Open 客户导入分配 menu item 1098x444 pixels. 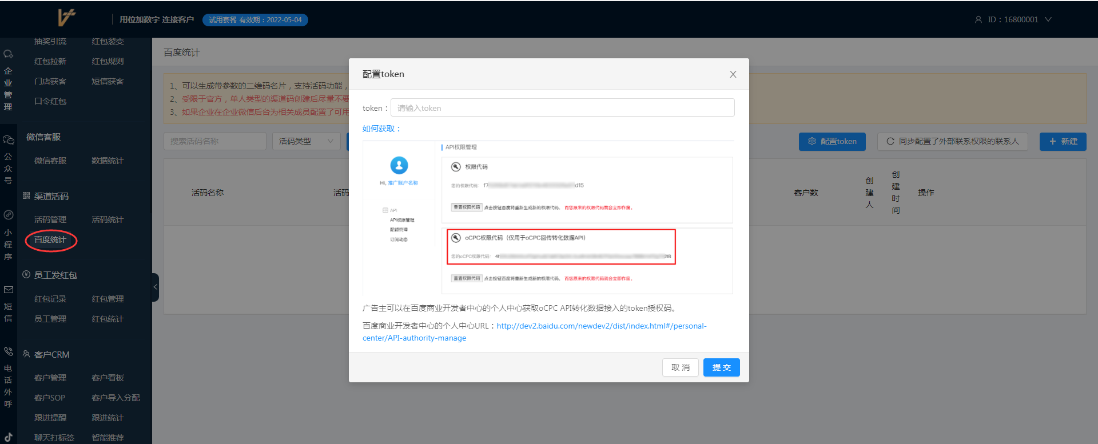116,398
